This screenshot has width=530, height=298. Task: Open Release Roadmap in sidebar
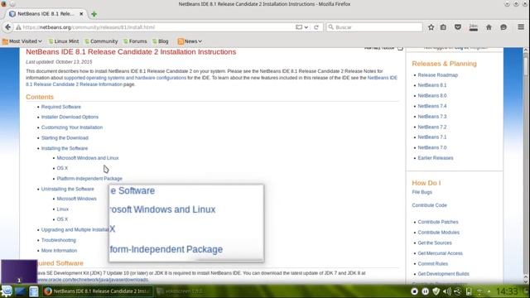tap(437, 75)
